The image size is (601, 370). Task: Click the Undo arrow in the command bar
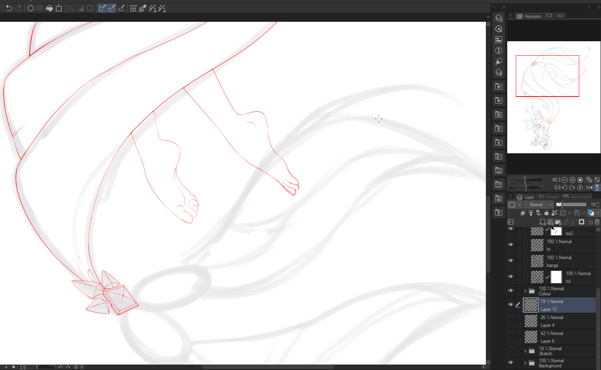point(9,8)
